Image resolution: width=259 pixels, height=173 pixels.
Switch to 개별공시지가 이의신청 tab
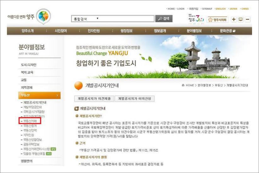click(135, 99)
